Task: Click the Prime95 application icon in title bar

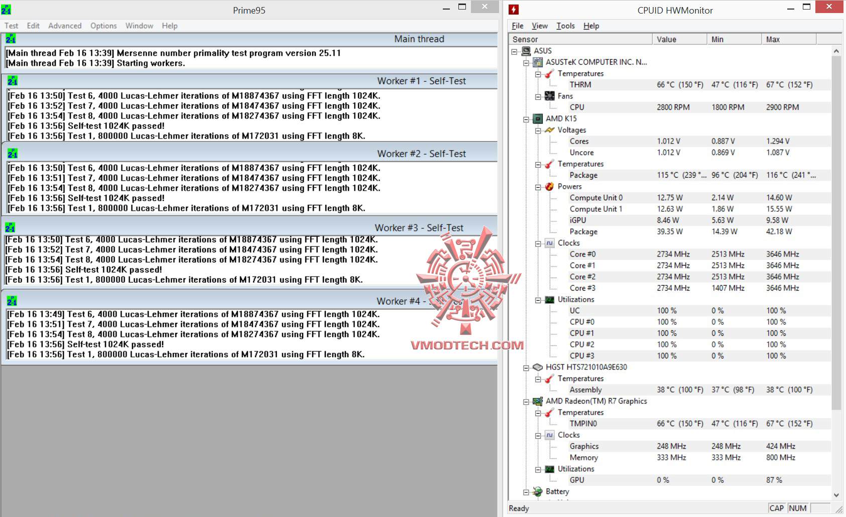Action: coord(6,10)
